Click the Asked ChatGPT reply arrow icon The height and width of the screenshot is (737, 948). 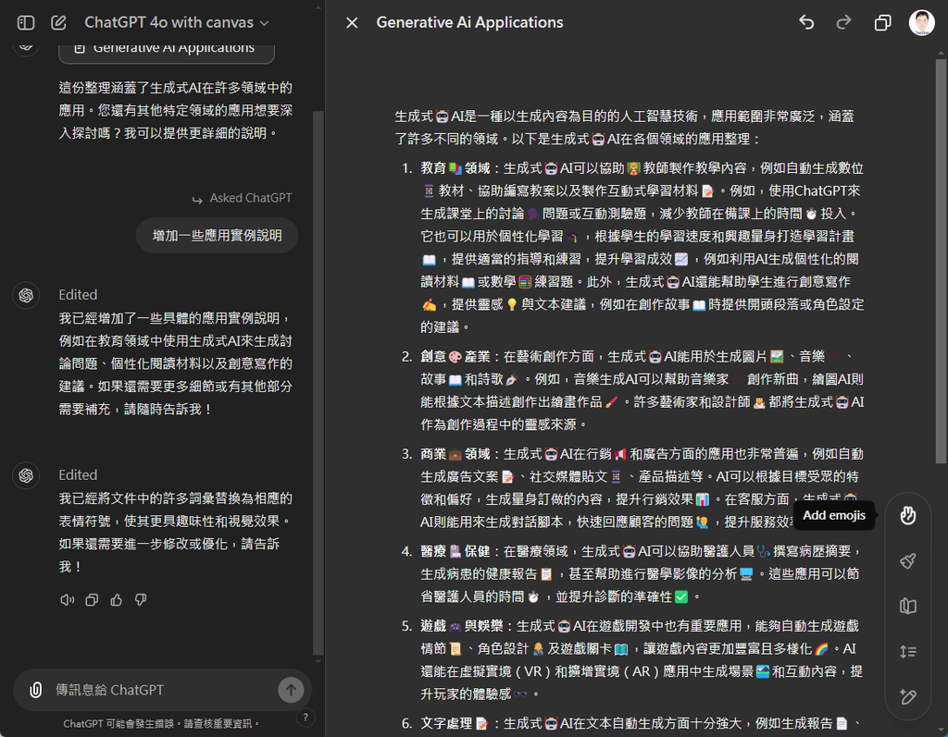click(x=197, y=200)
